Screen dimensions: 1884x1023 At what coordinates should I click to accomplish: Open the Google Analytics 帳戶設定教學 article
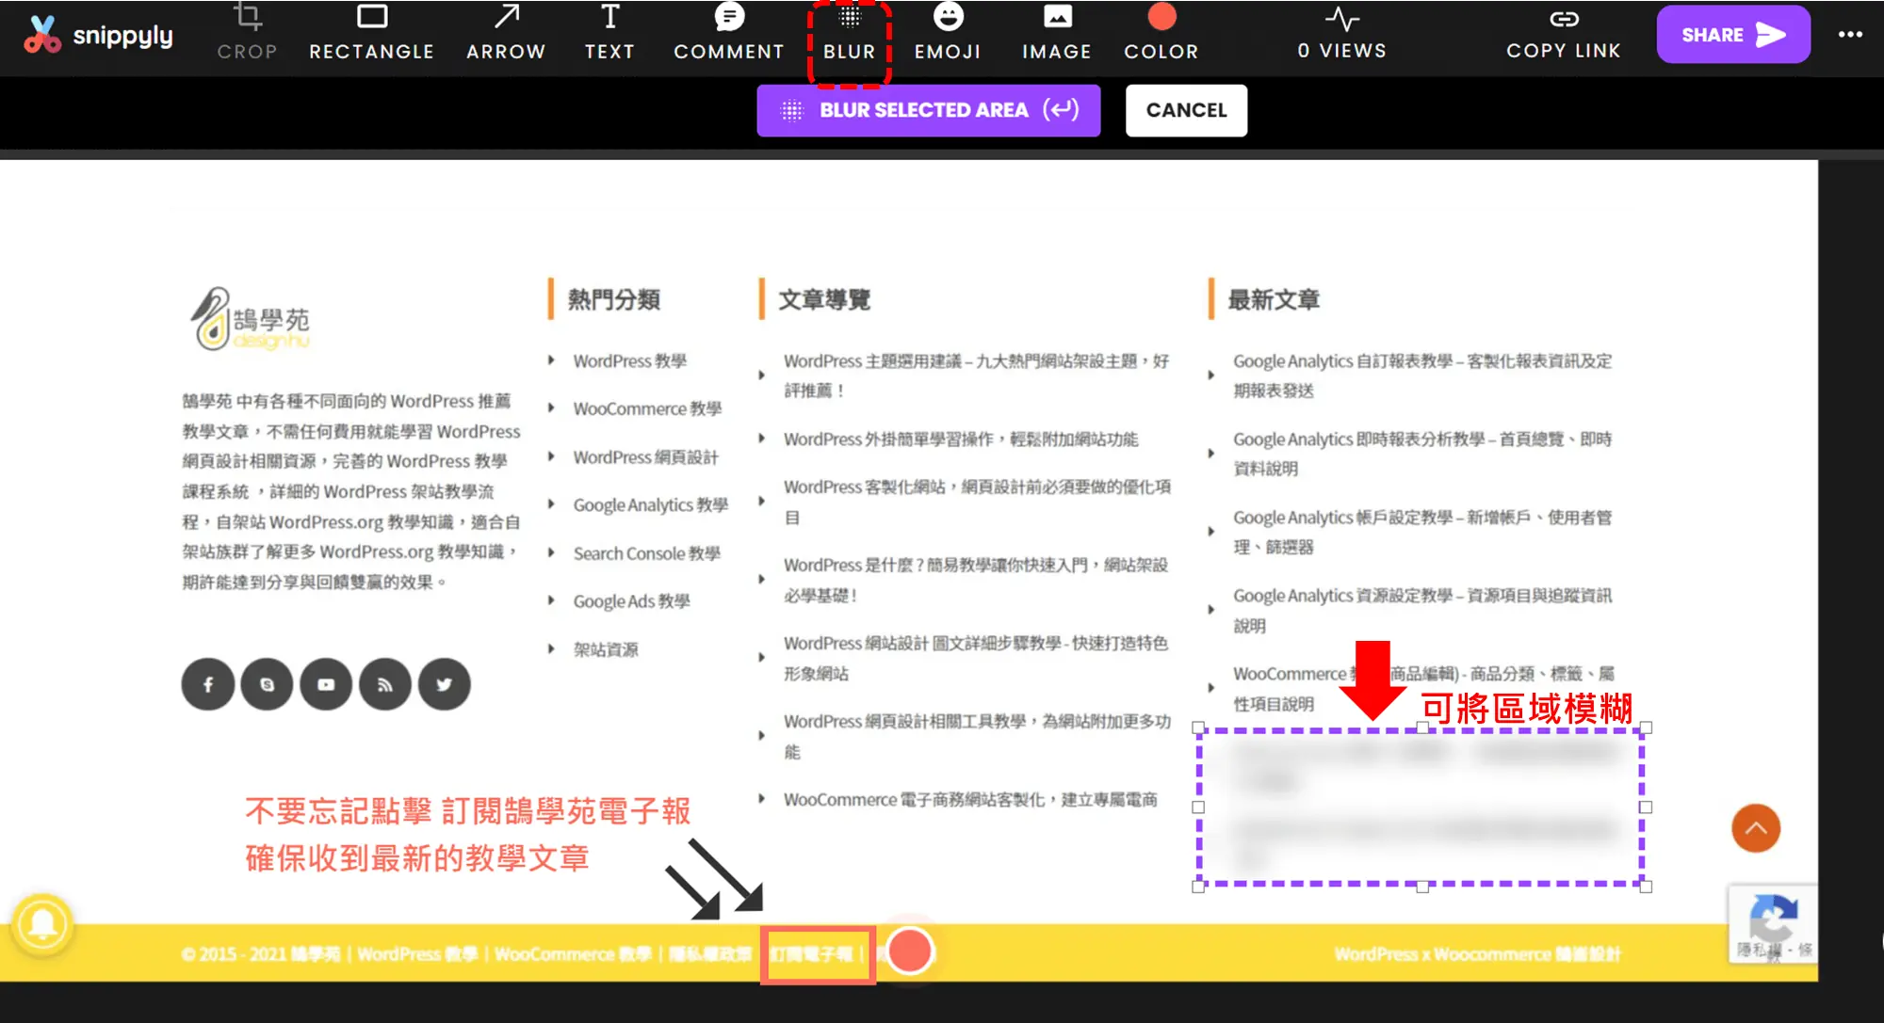[1422, 532]
